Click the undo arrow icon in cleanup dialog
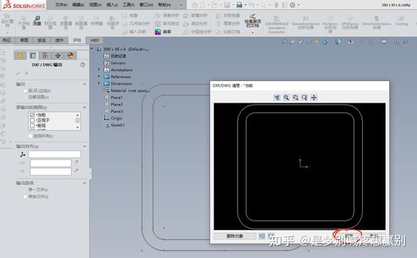The image size is (417, 258). coord(262,236)
